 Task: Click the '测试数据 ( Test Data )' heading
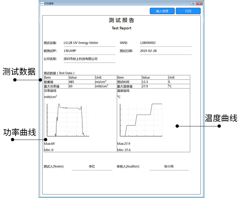[x=59, y=73]
